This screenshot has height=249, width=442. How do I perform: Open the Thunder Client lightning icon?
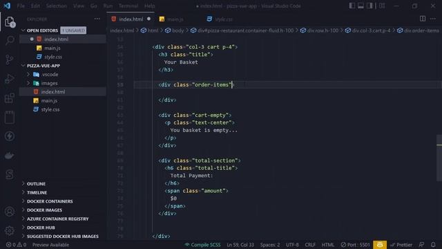point(10,136)
